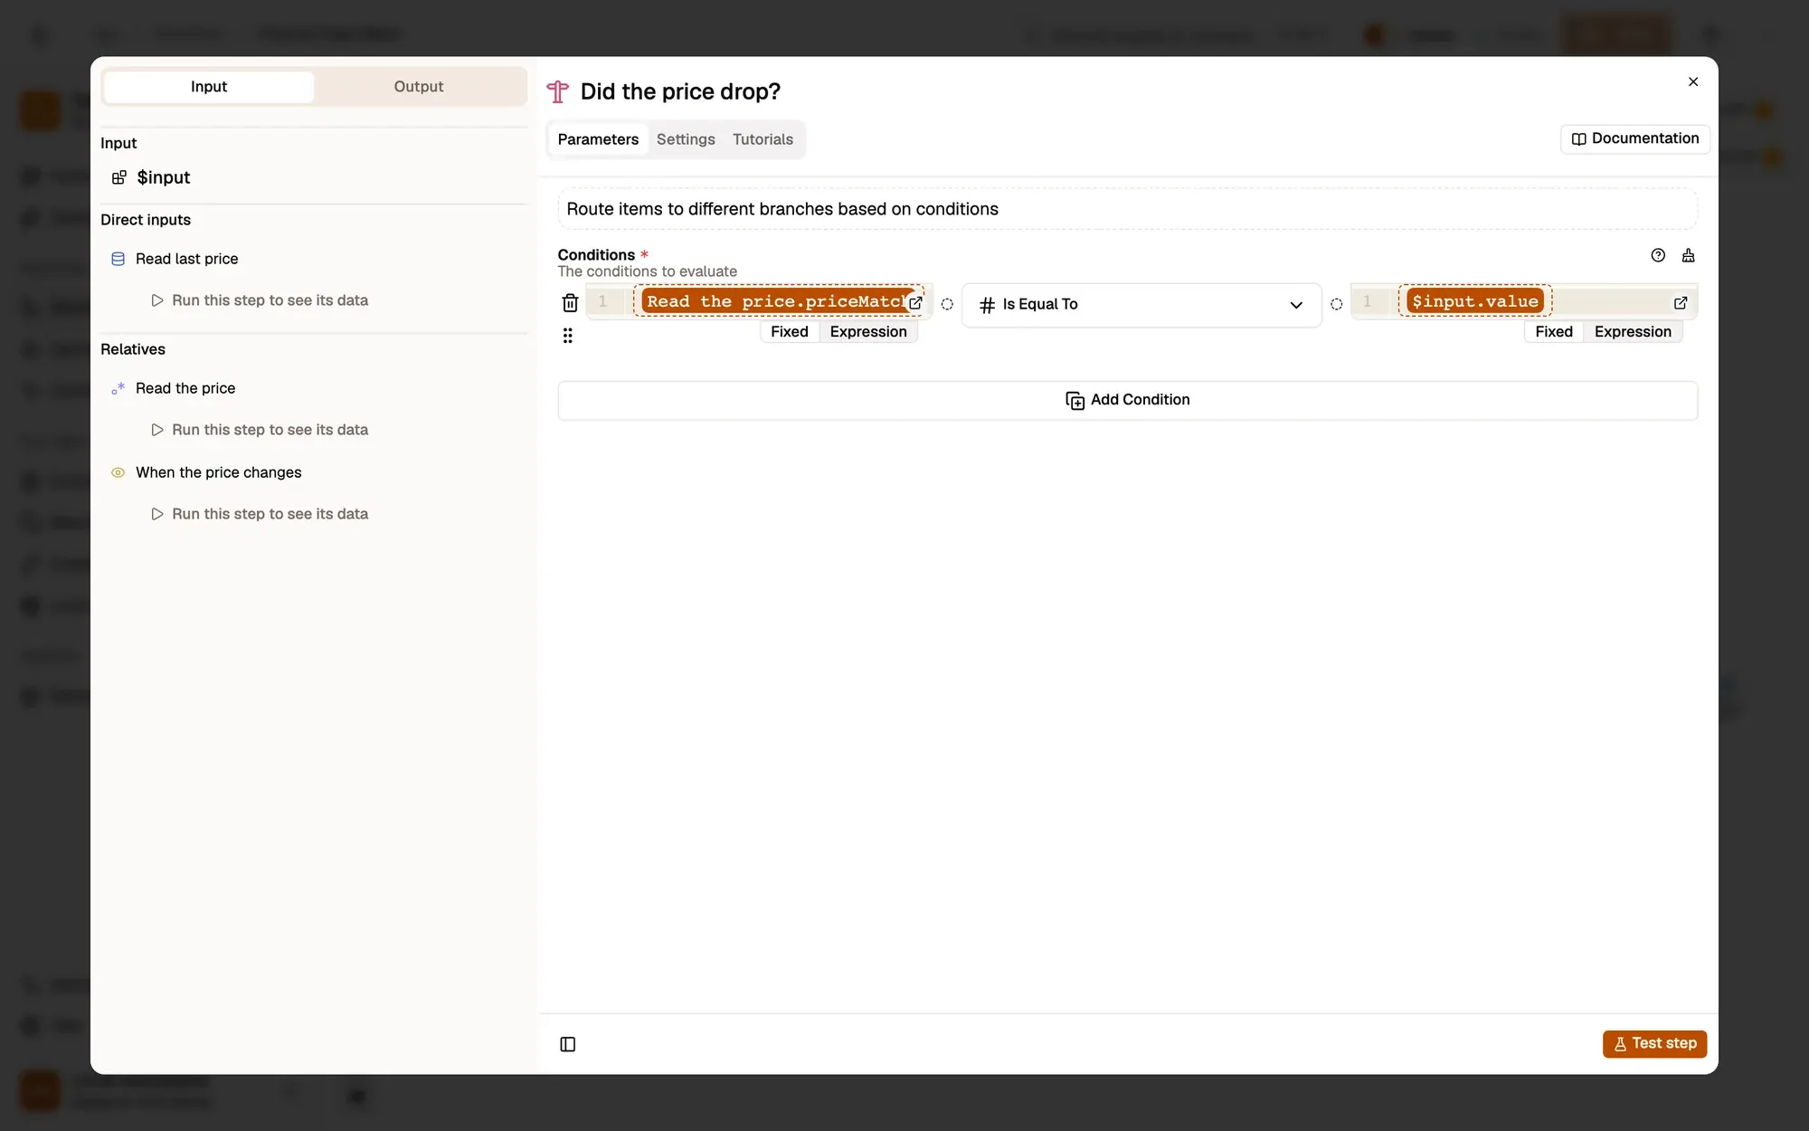The height and width of the screenshot is (1131, 1809).
Task: Select the Read last price item
Action: 187,259
